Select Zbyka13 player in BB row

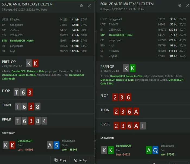[x=113, y=56]
